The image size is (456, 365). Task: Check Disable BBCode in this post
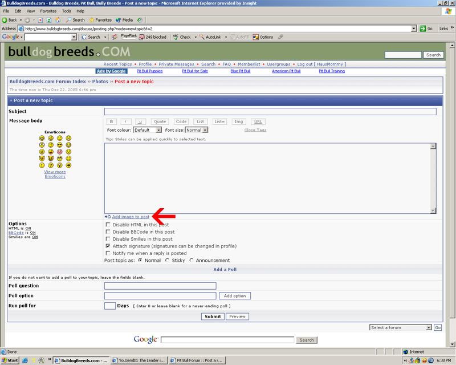[x=108, y=232]
